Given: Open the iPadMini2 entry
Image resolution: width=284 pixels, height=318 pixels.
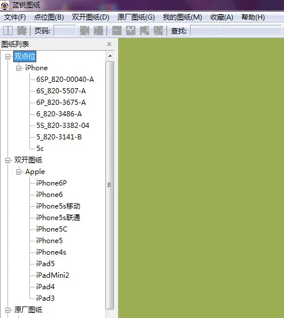Looking at the screenshot, I should pos(53,275).
